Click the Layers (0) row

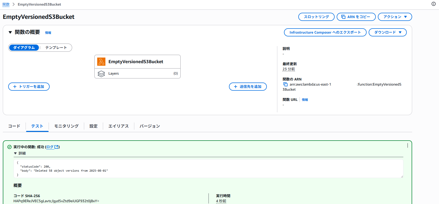tap(137, 73)
